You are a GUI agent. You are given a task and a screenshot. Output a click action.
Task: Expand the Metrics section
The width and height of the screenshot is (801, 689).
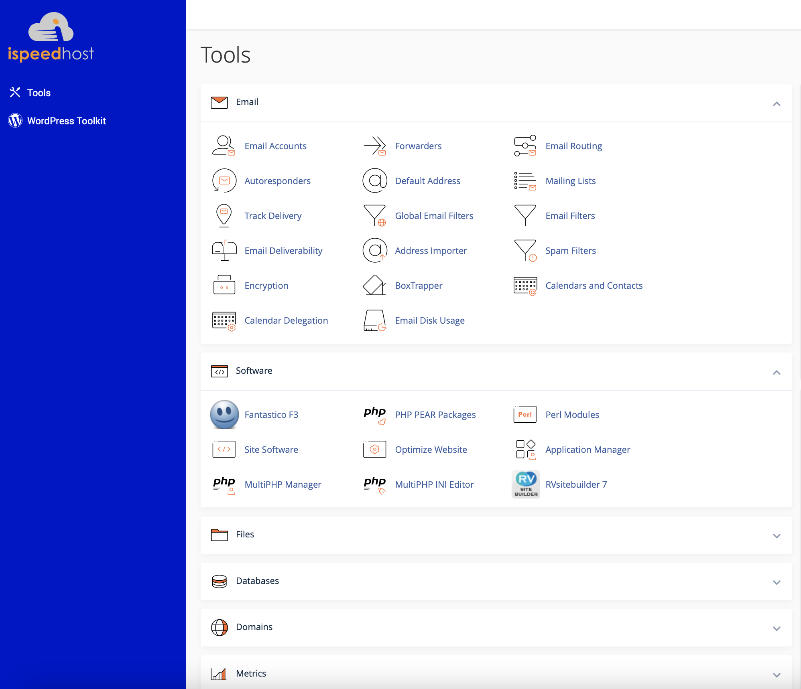tap(777, 673)
